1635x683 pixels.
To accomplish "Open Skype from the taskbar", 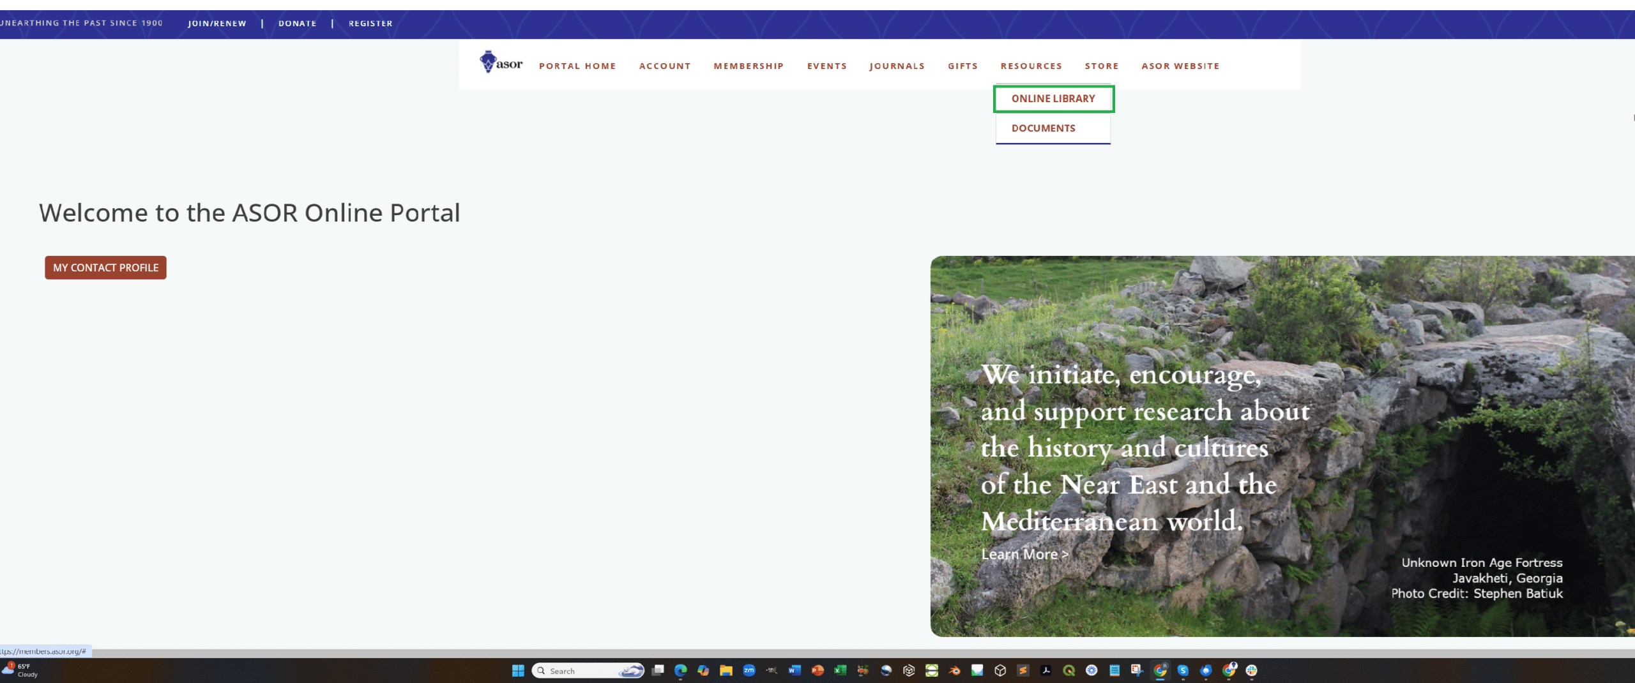I will (x=1183, y=670).
